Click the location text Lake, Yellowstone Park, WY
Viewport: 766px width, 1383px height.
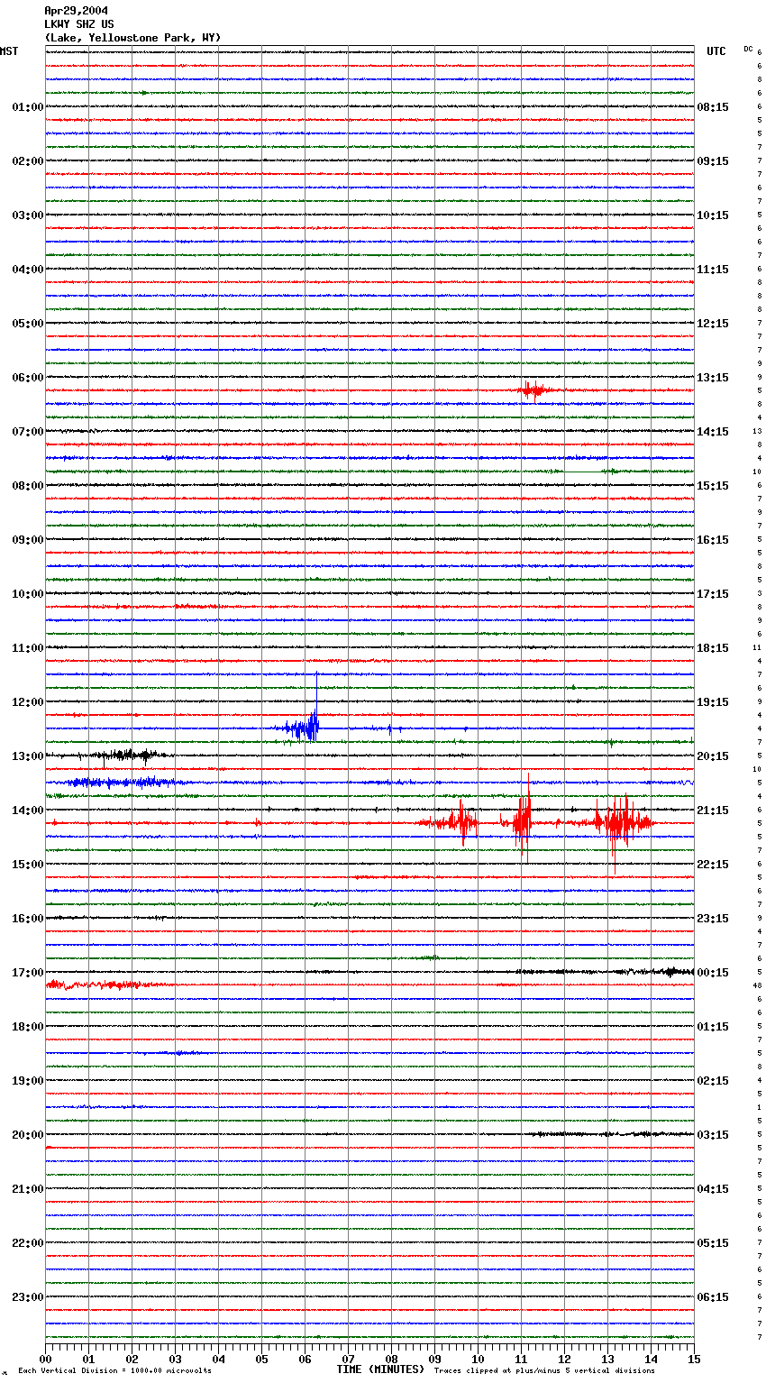coord(132,38)
